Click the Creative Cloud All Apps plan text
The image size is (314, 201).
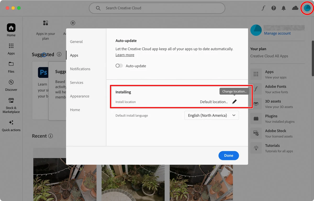269,56
